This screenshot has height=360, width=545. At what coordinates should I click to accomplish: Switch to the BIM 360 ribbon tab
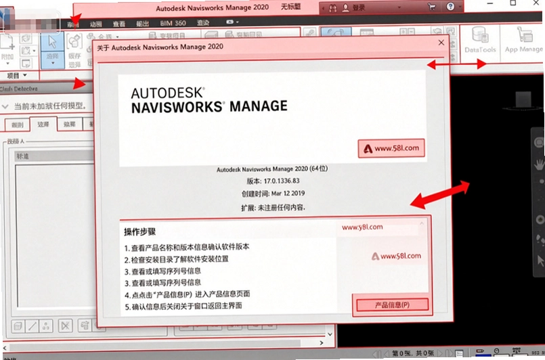pyautogui.click(x=173, y=23)
